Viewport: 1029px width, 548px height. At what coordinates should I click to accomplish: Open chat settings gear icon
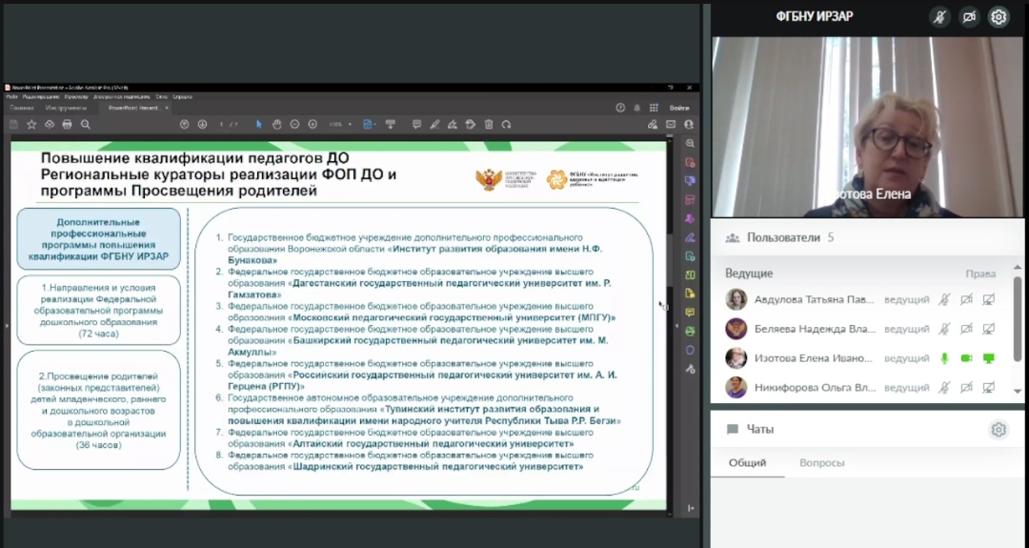pos(998,430)
